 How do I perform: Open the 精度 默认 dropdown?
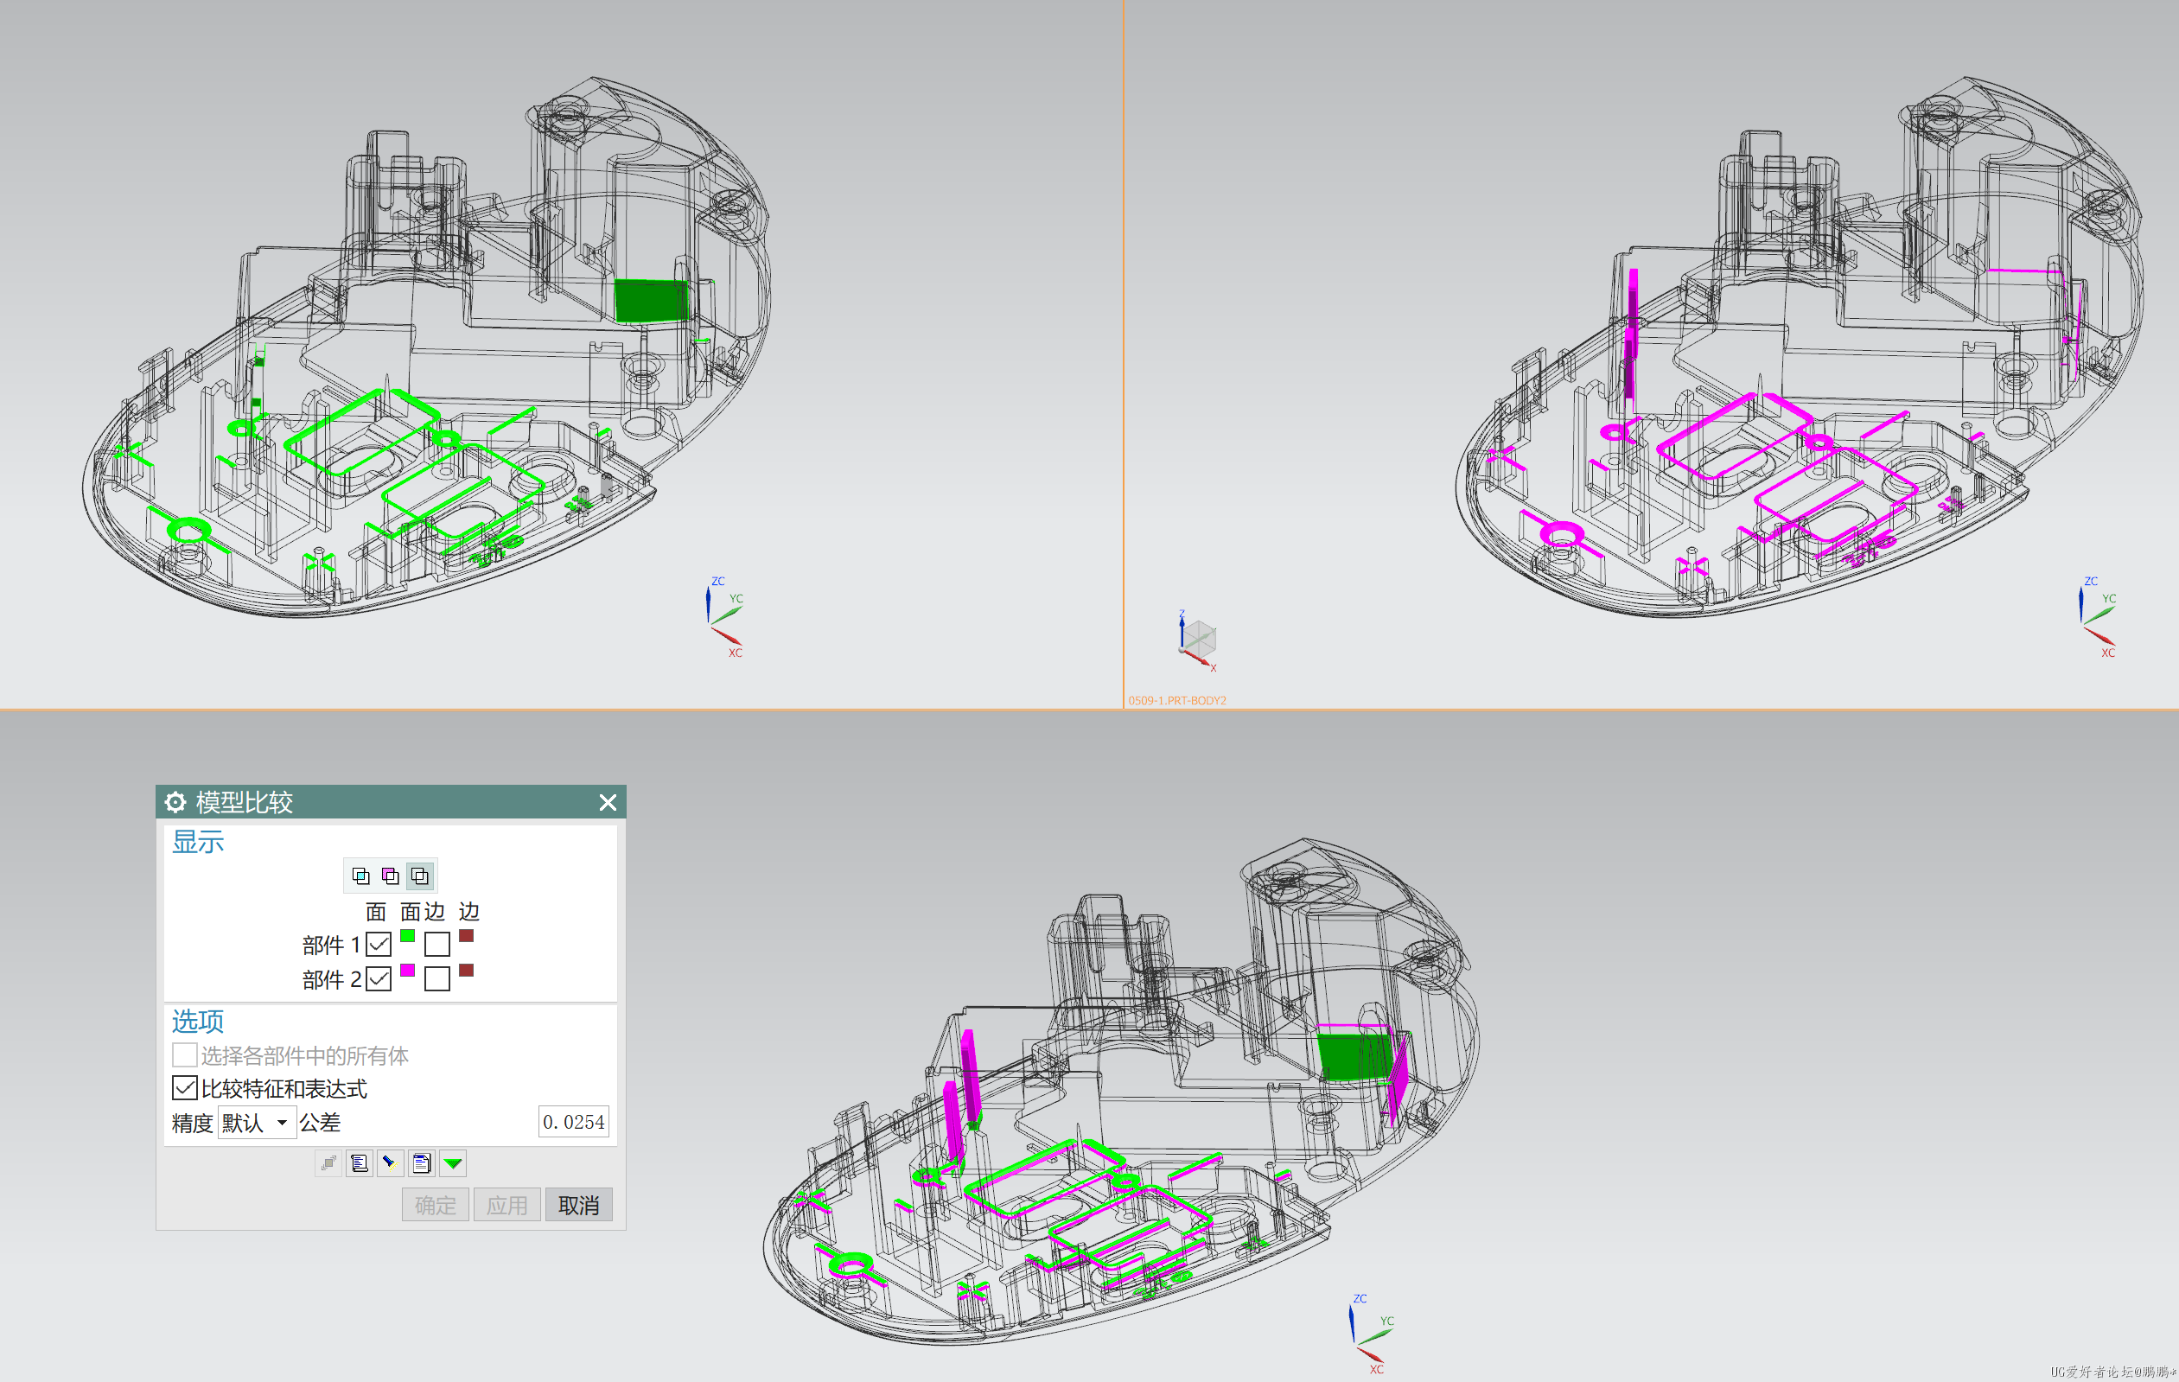[257, 1122]
